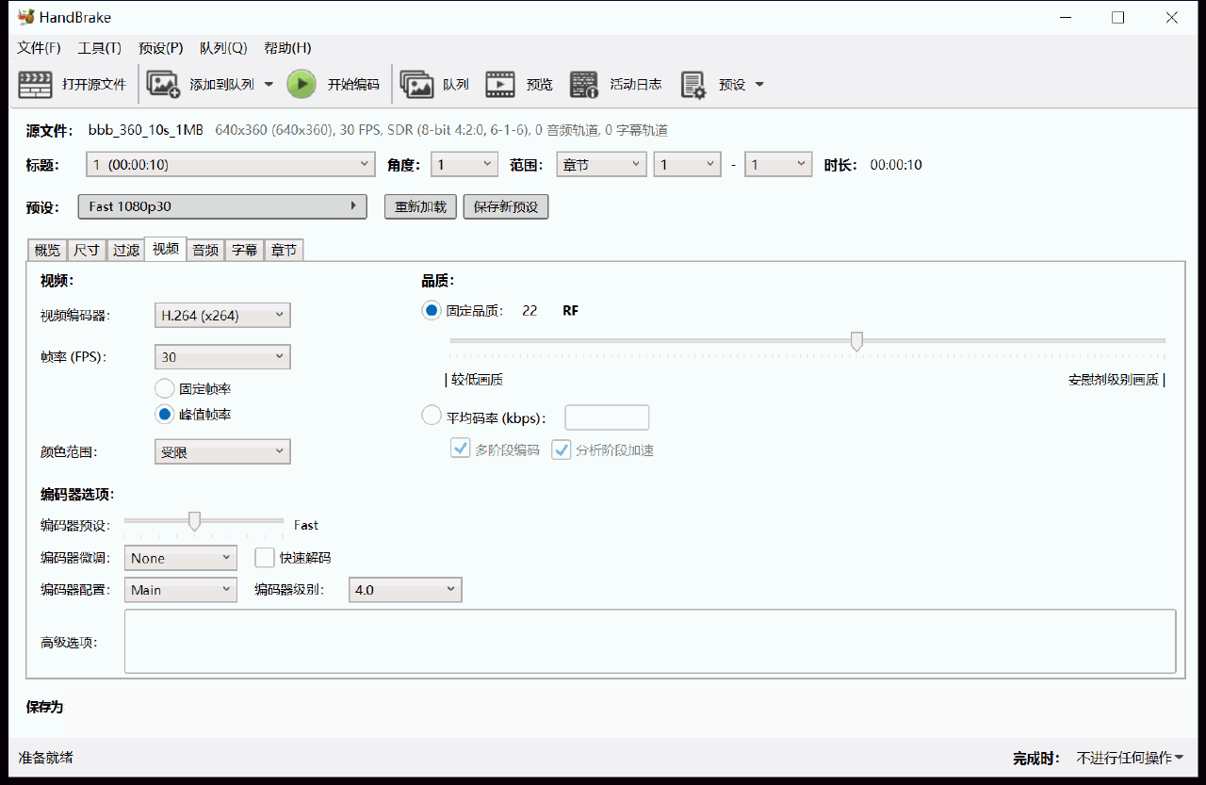Select the fixed frame rate radio button
The width and height of the screenshot is (1206, 785).
[x=165, y=388]
